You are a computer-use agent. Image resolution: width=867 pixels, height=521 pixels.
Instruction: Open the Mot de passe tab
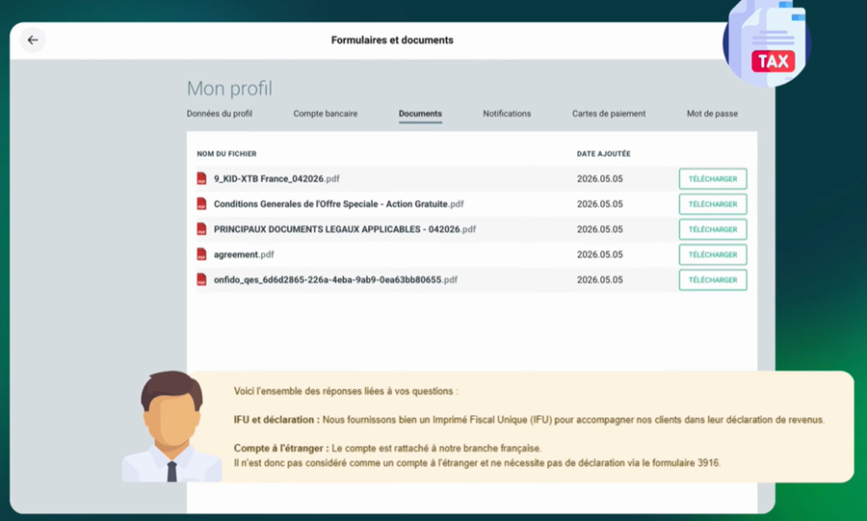tap(712, 114)
